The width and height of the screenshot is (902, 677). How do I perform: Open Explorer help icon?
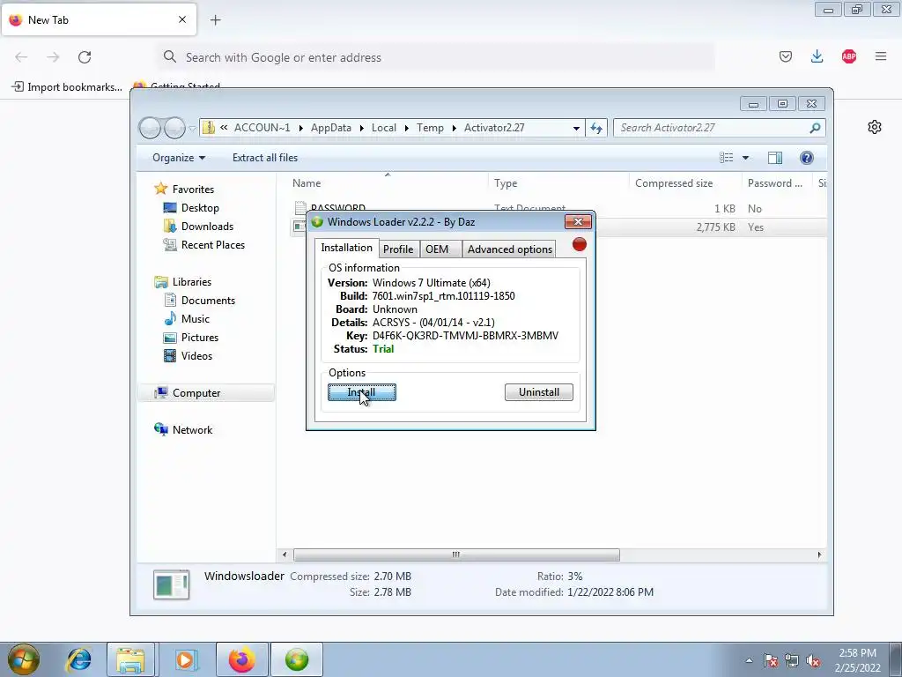click(x=807, y=158)
